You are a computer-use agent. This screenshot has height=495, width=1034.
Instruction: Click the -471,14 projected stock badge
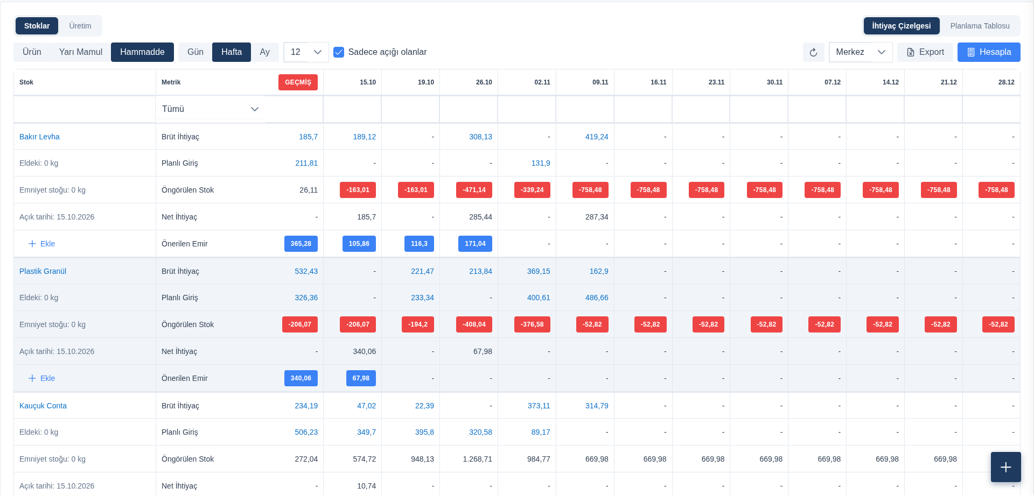tap(474, 190)
